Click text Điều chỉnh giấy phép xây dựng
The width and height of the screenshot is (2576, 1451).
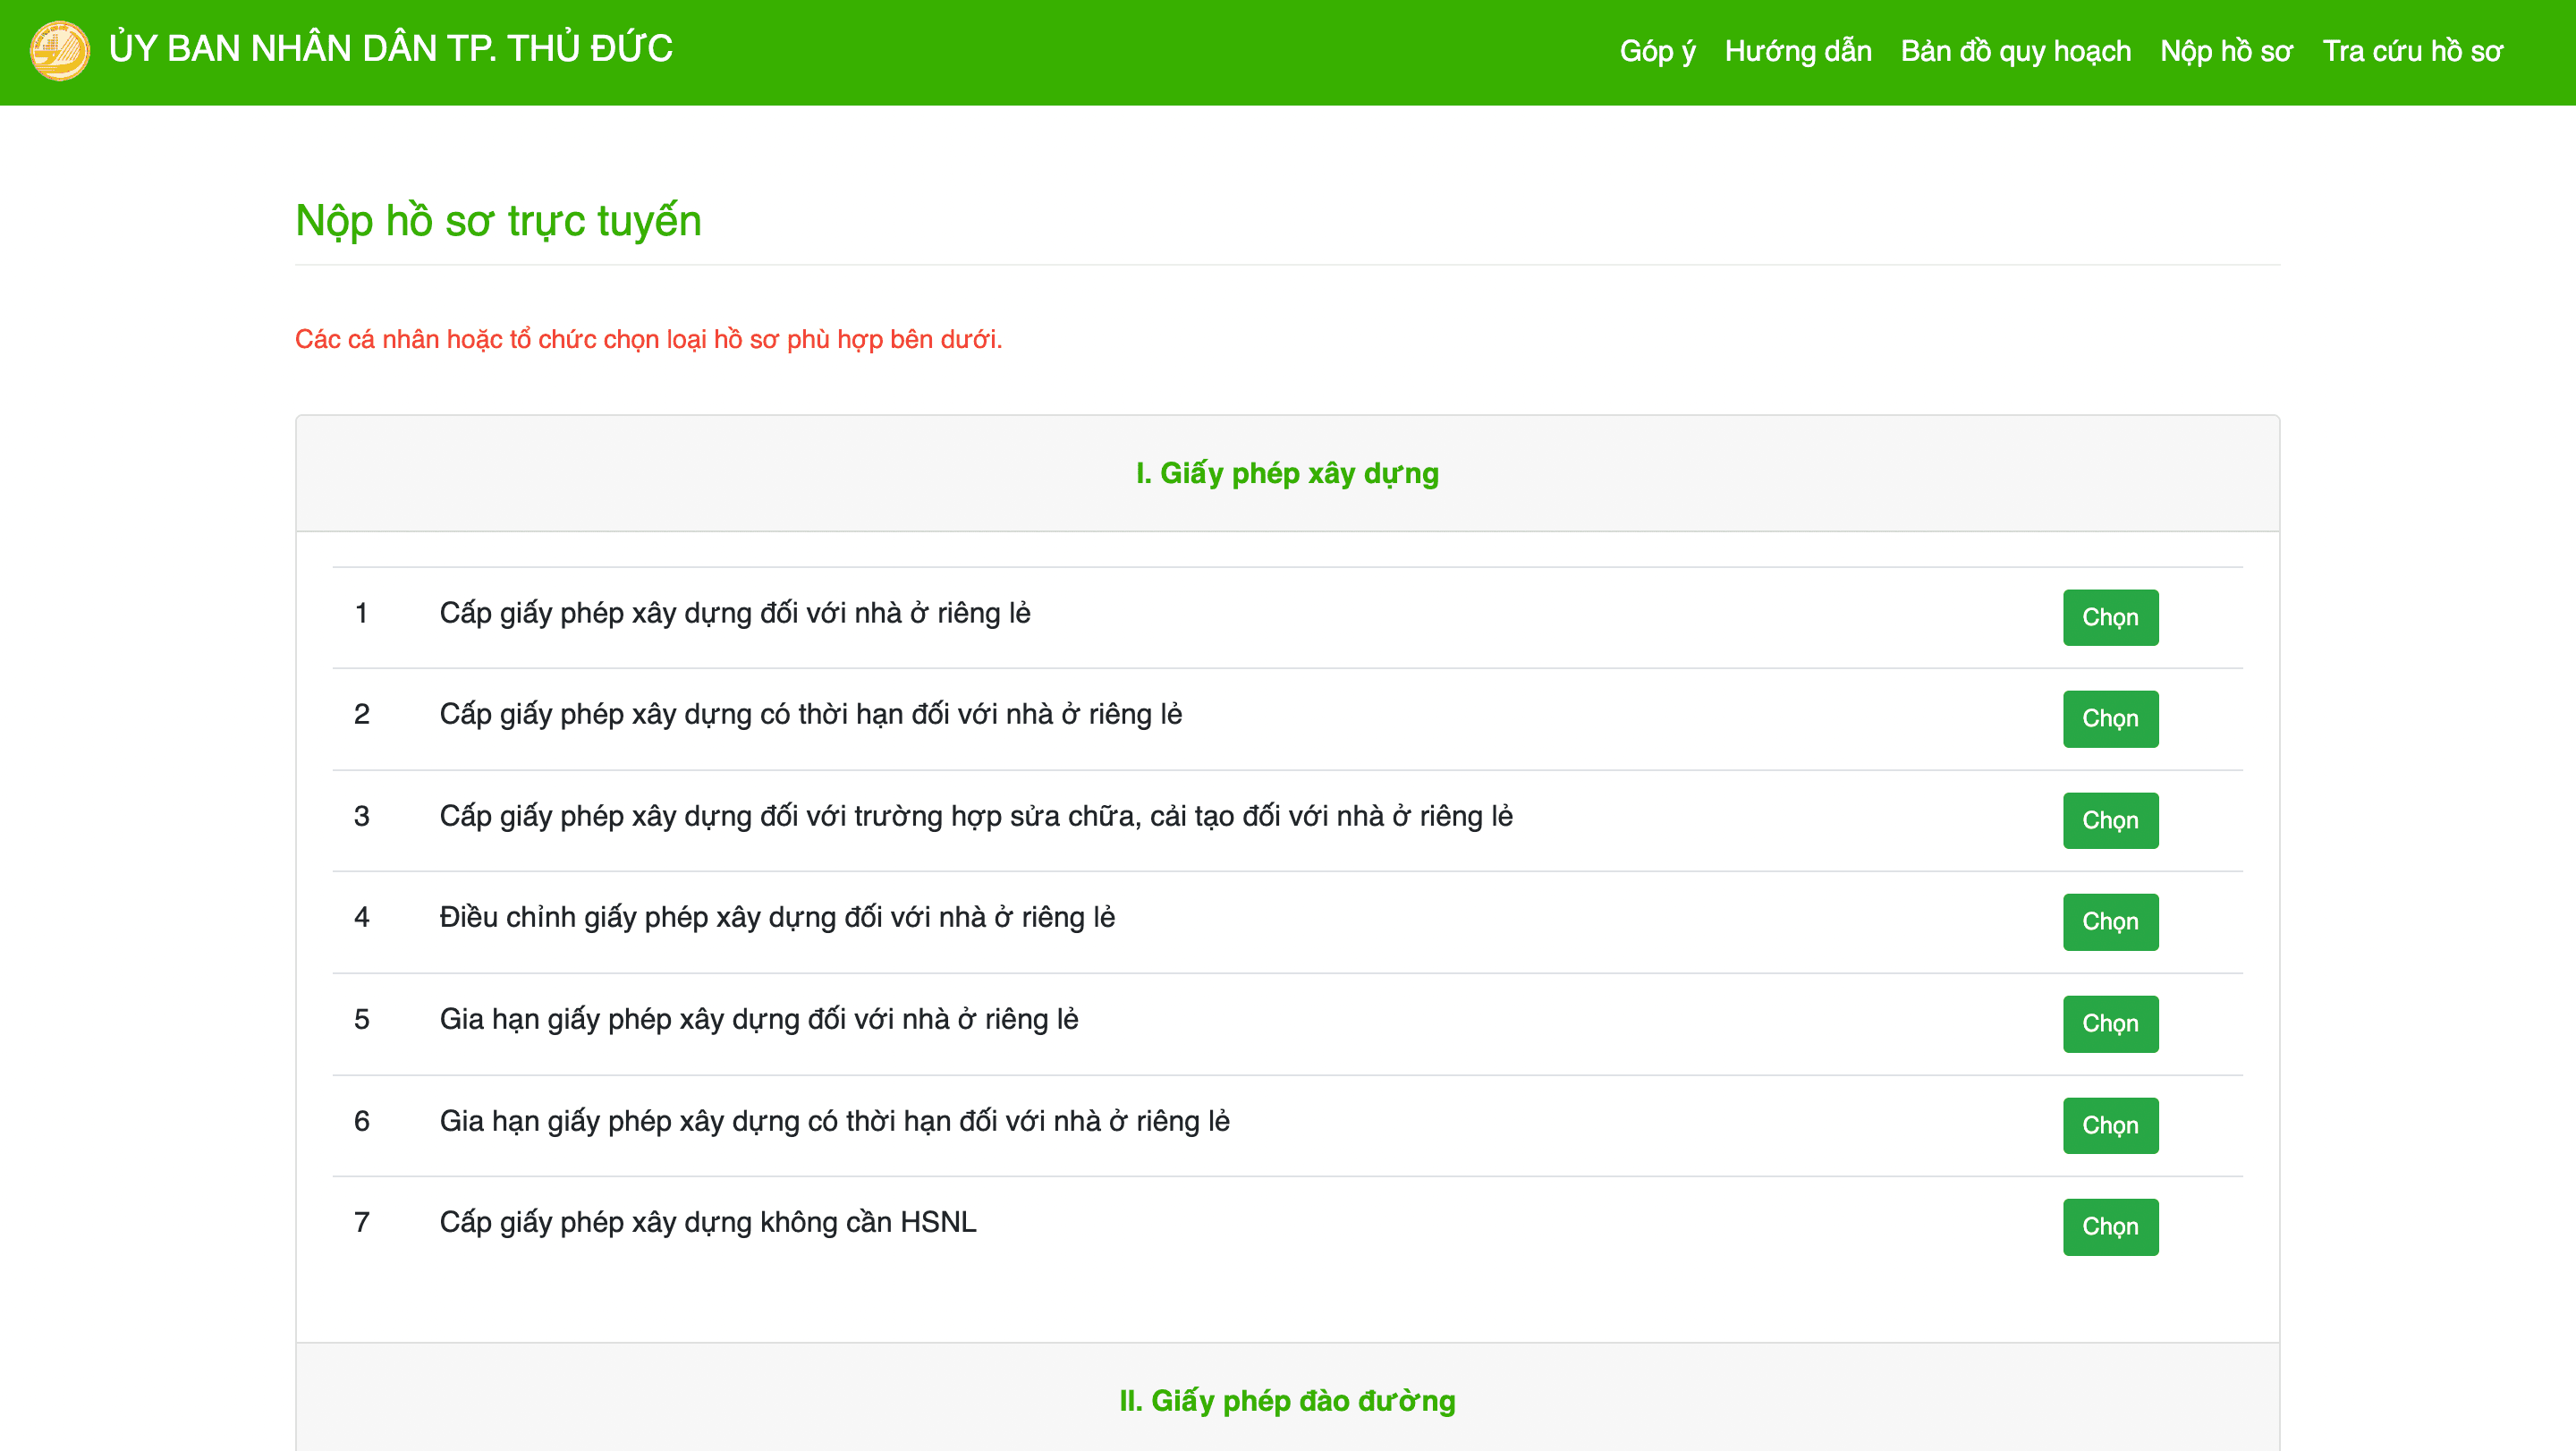pos(777,917)
